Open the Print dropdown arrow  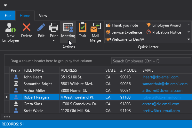54,41
